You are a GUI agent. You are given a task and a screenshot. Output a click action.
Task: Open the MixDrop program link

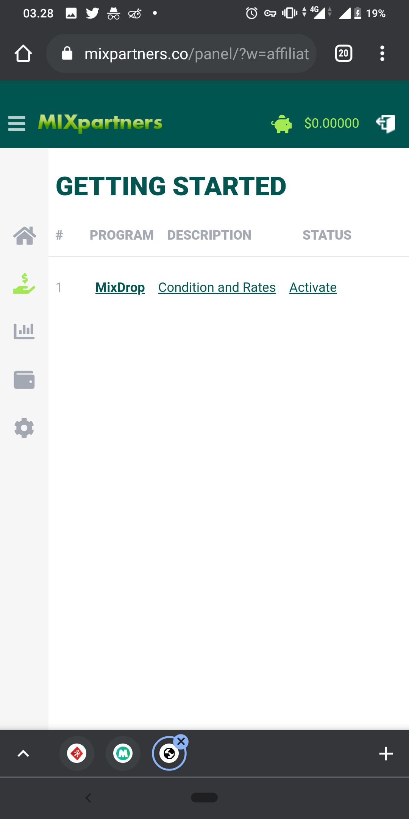tap(120, 287)
